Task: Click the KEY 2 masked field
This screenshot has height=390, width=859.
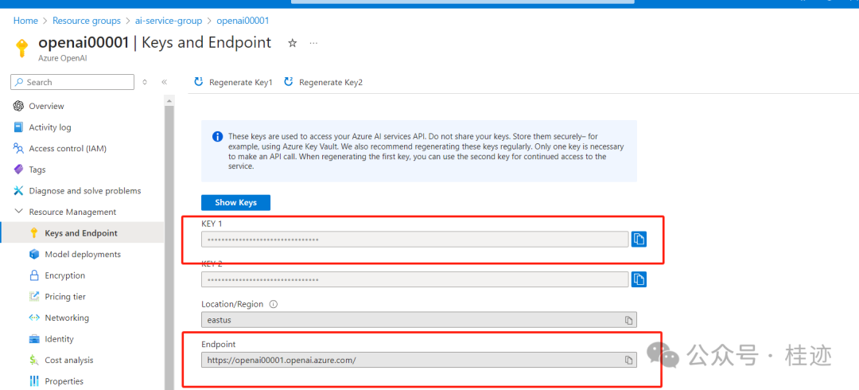Action: (414, 279)
